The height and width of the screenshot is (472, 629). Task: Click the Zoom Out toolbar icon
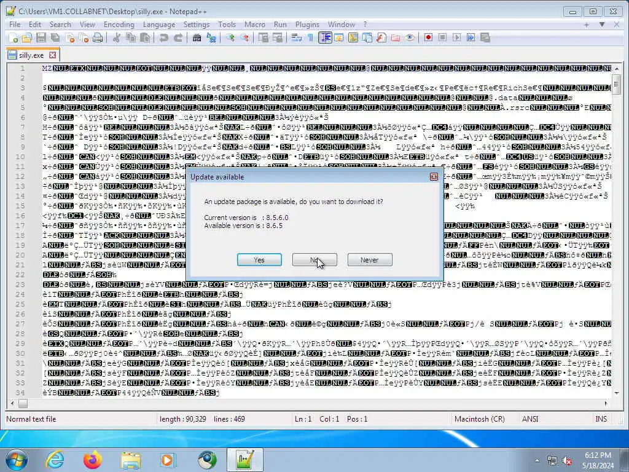click(x=244, y=37)
